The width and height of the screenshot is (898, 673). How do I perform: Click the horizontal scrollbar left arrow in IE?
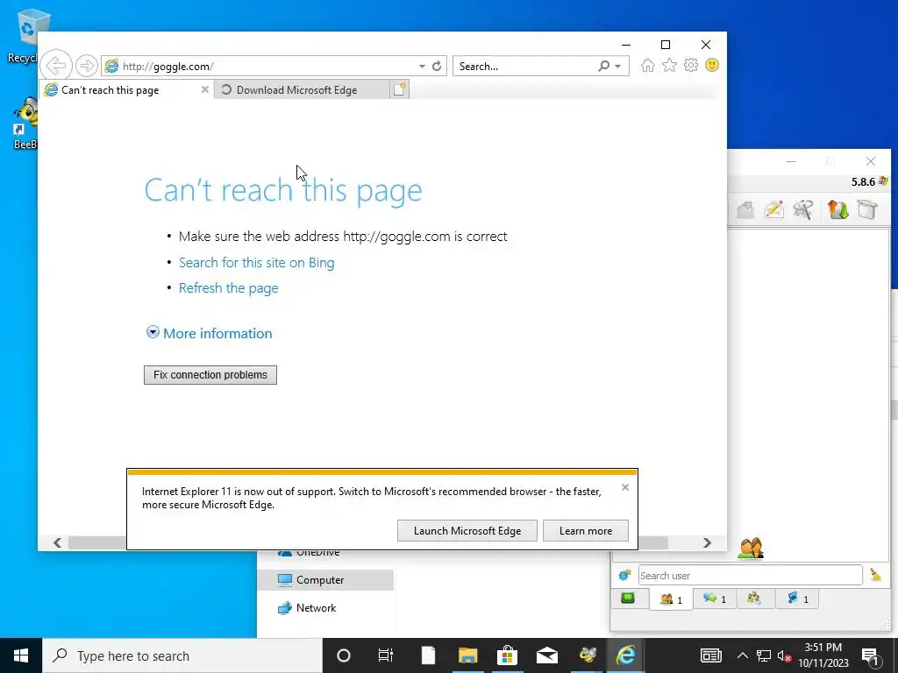pos(57,542)
